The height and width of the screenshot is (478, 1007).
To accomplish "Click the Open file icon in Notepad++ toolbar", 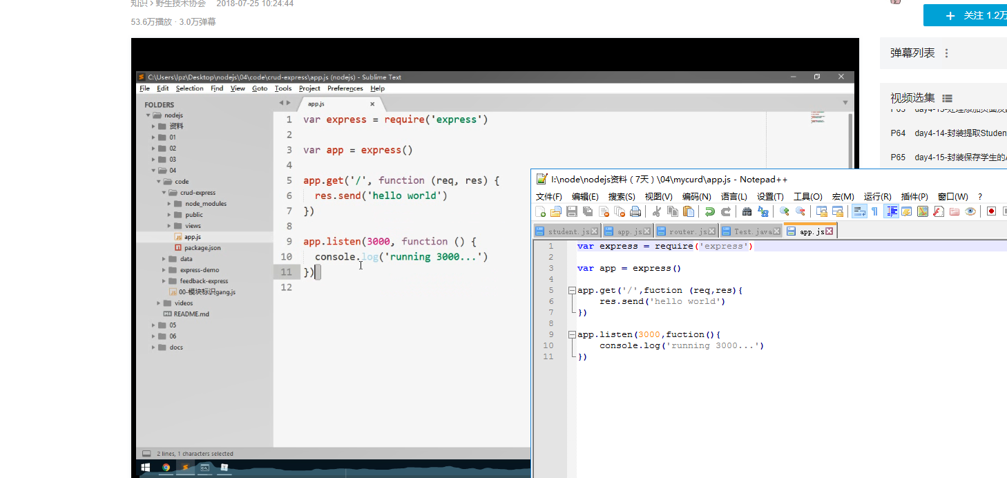I will click(555, 211).
